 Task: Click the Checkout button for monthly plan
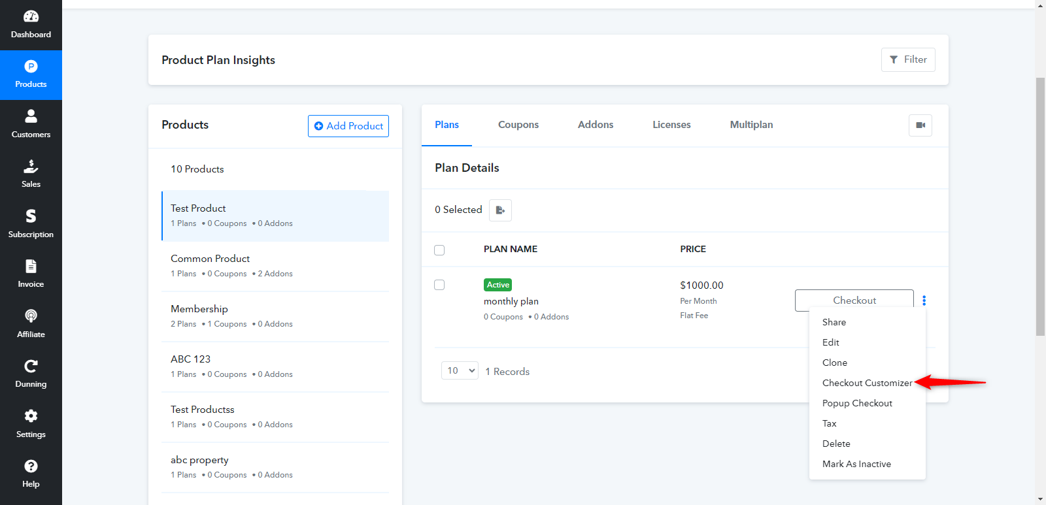[854, 301]
